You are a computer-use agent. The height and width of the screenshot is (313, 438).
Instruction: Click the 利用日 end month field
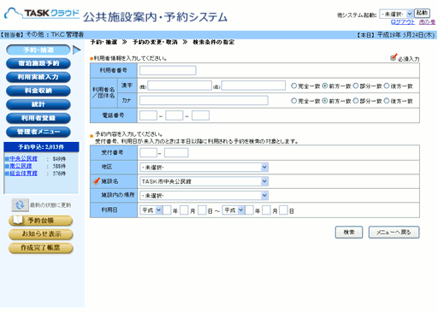pyautogui.click(x=266, y=210)
